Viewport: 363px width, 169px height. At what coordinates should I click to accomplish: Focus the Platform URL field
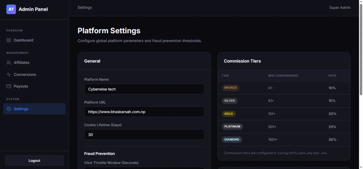(x=144, y=112)
